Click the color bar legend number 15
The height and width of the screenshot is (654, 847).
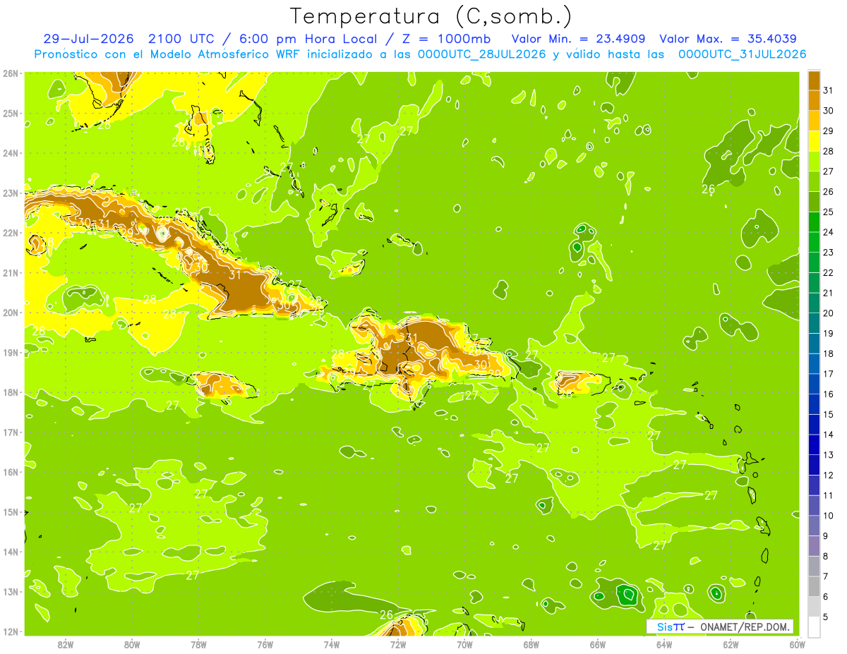pos(828,414)
